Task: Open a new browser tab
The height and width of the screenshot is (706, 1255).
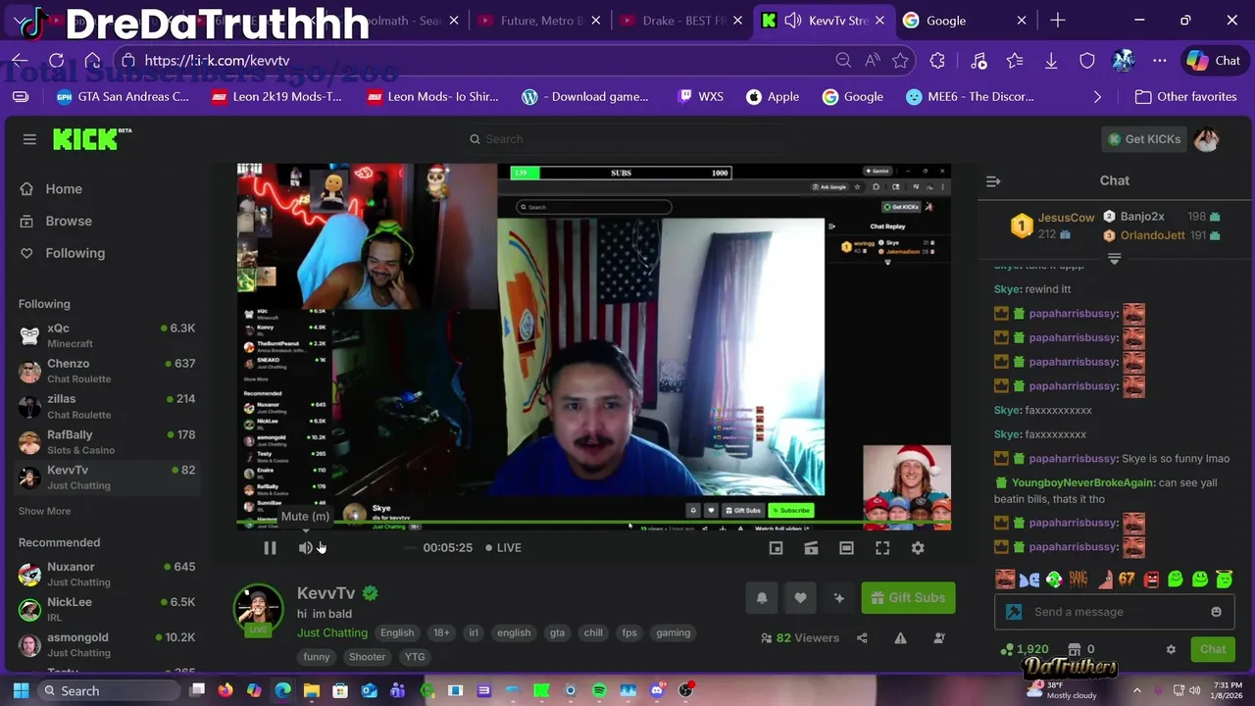Action: click(x=1058, y=21)
